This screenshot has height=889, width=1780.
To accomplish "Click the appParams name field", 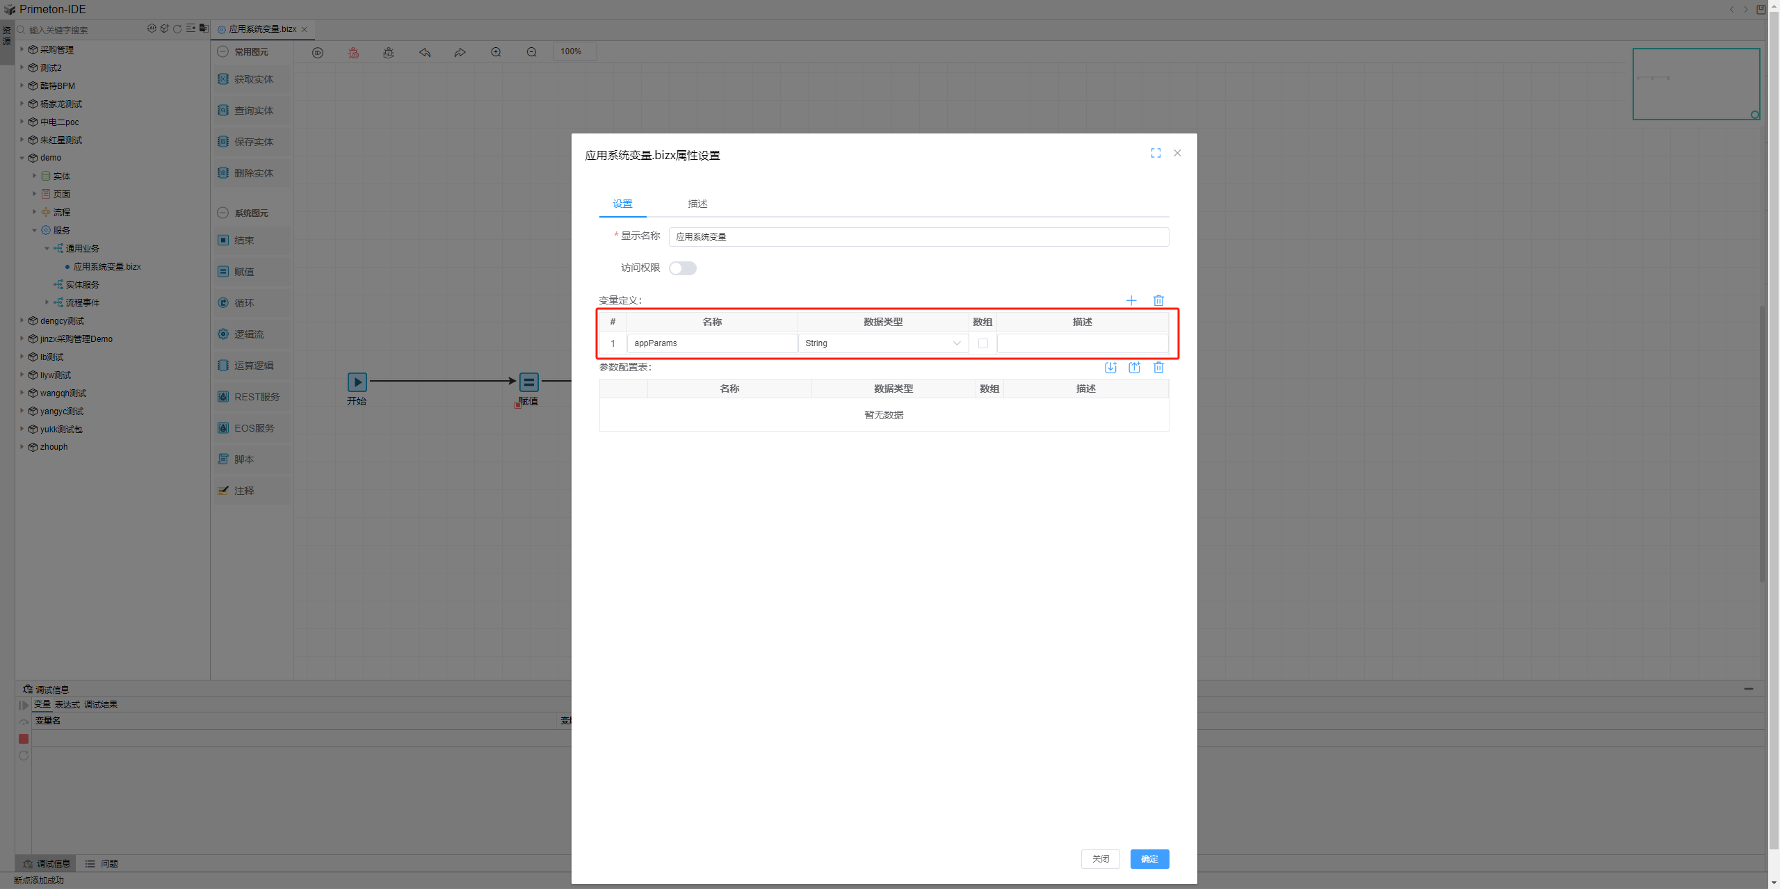I will pyautogui.click(x=711, y=343).
